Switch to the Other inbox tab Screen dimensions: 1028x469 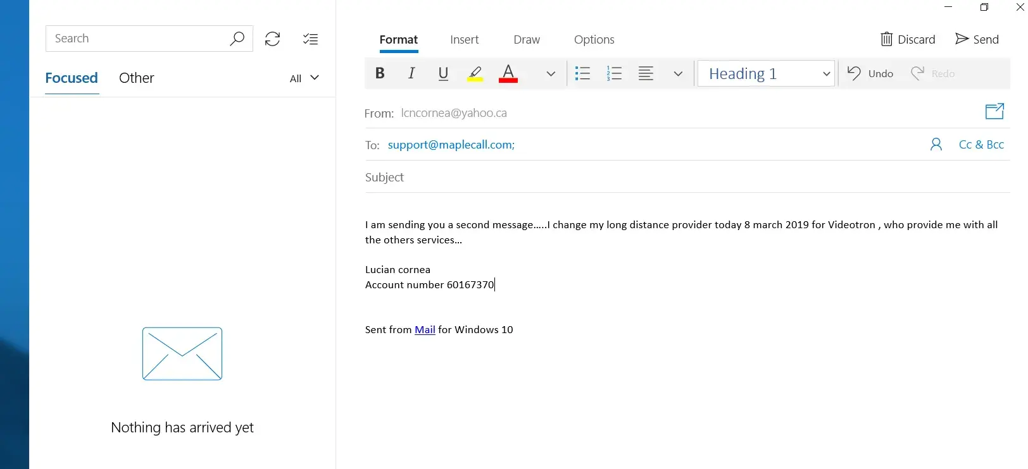point(136,78)
